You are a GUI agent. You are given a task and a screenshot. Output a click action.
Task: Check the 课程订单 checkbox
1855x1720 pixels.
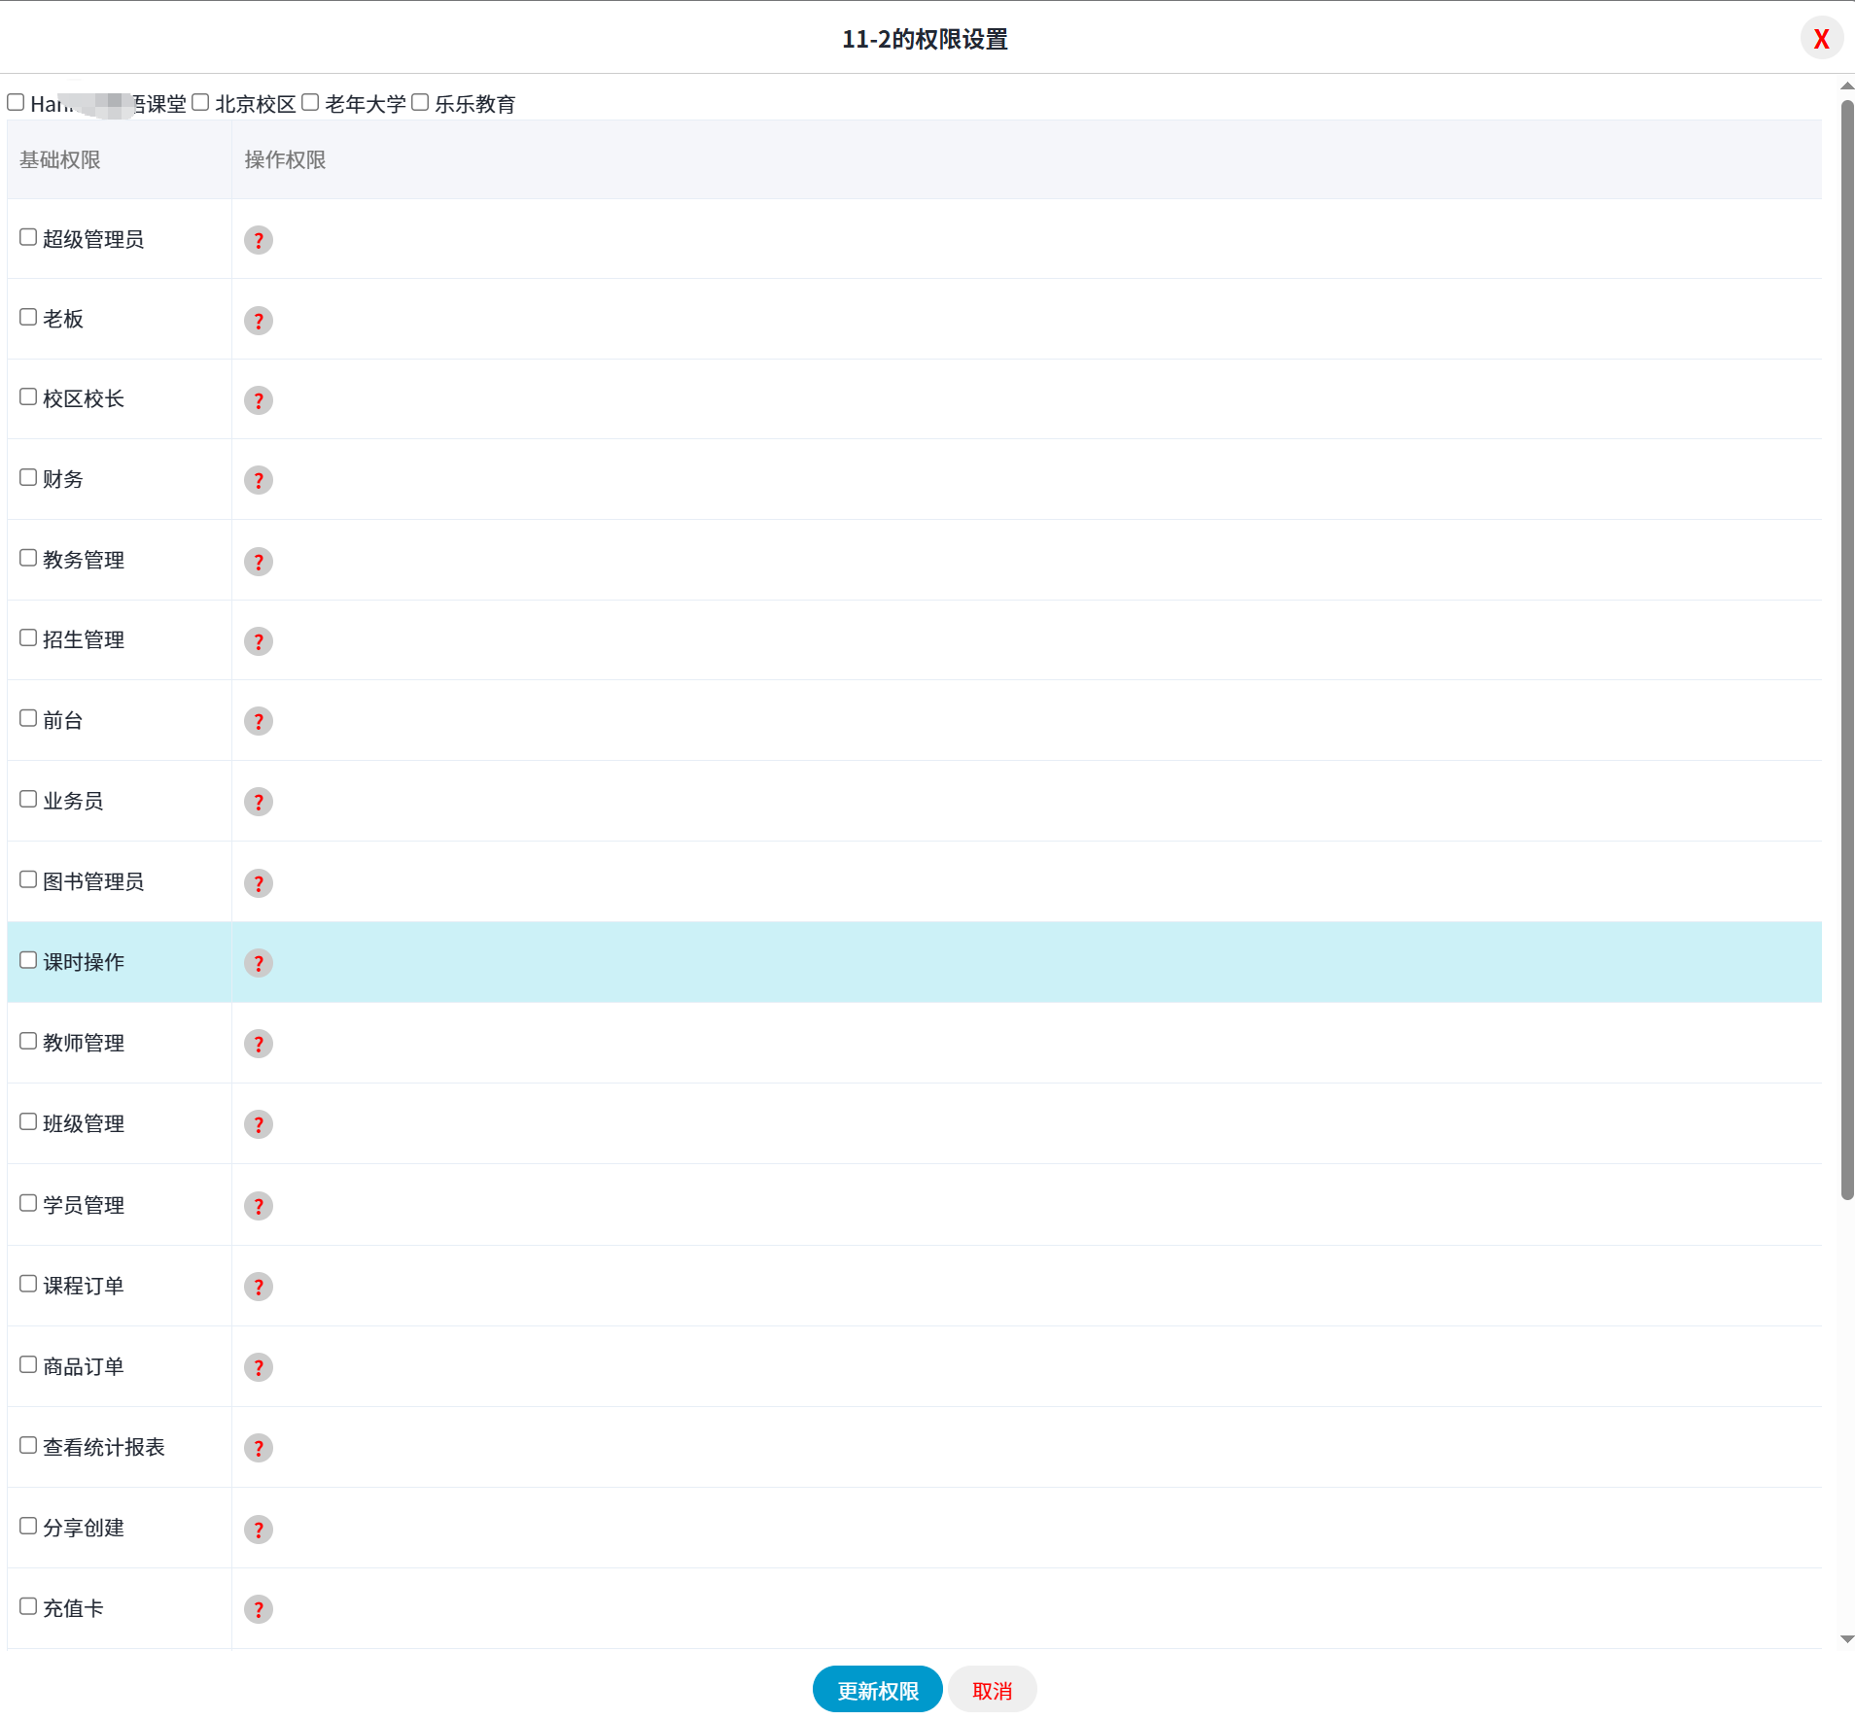pyautogui.click(x=28, y=1284)
